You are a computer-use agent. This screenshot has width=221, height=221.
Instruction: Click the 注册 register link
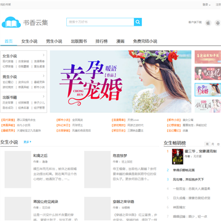point(218,4)
